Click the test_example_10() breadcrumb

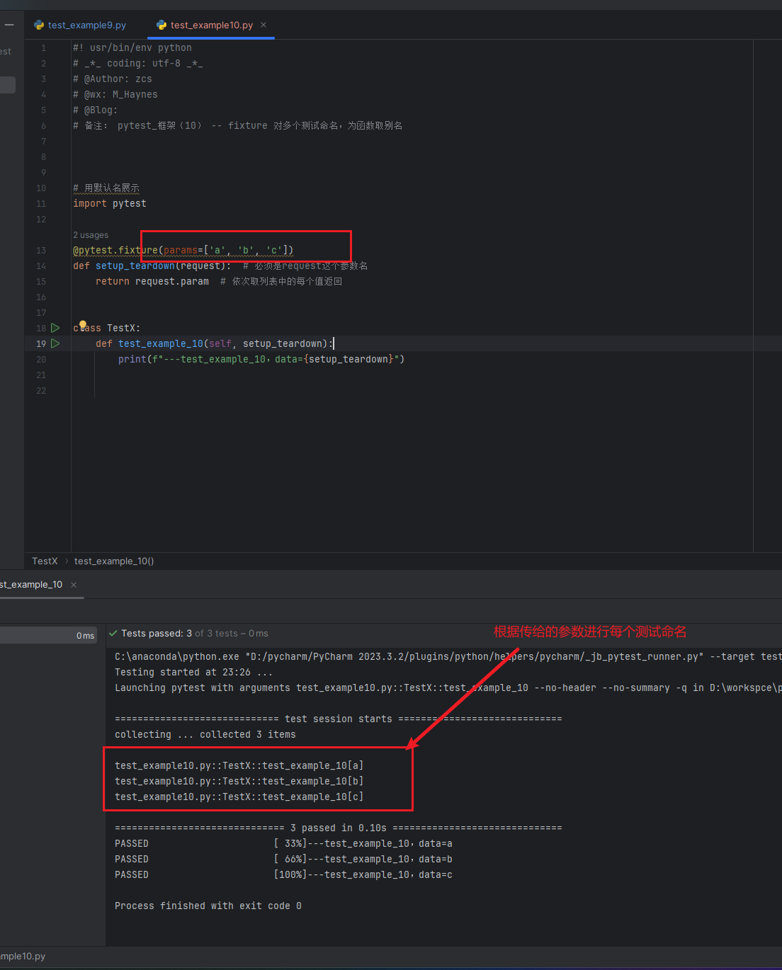[x=114, y=561]
